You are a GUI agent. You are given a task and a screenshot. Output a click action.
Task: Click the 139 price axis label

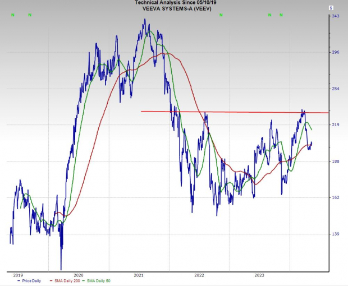pyautogui.click(x=335, y=234)
